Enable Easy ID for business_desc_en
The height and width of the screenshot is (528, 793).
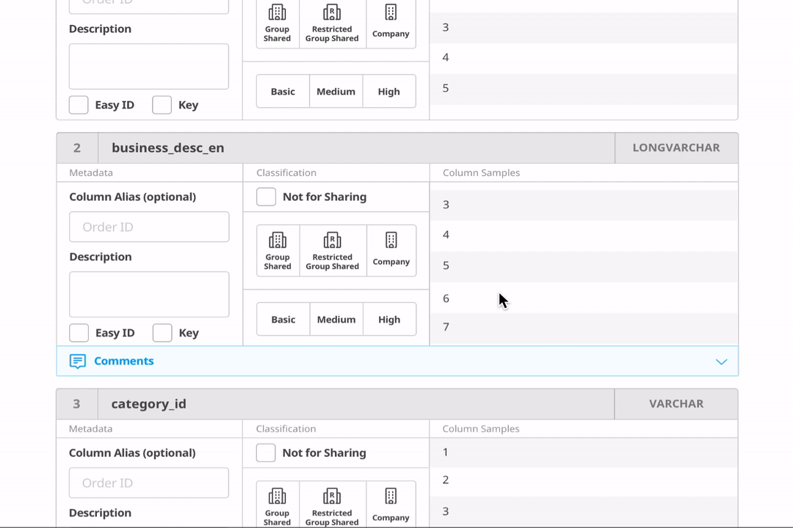[x=79, y=333]
